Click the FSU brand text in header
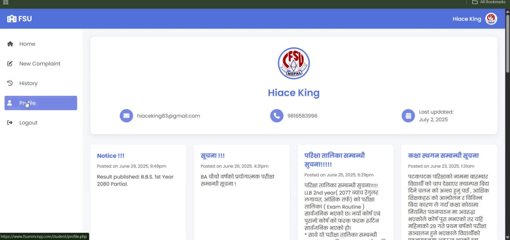The width and height of the screenshot is (510, 240). [25, 19]
